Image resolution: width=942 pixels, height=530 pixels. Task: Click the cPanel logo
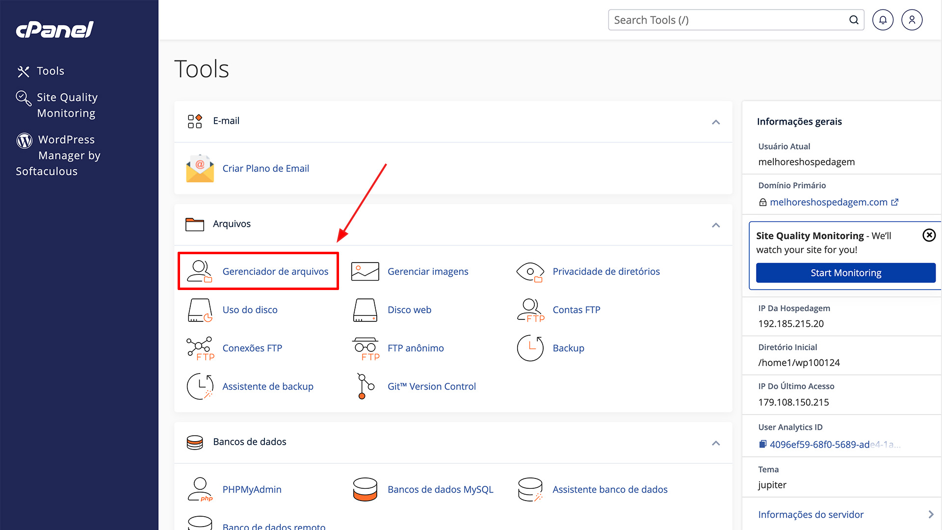click(54, 29)
